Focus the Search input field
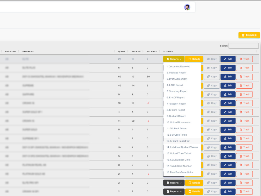Screen dimensions: 261x196 (244, 46)
